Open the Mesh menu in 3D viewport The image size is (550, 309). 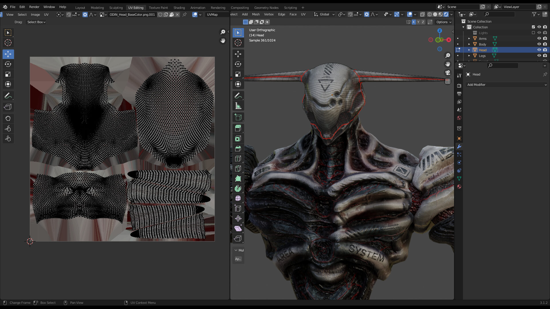click(x=256, y=14)
